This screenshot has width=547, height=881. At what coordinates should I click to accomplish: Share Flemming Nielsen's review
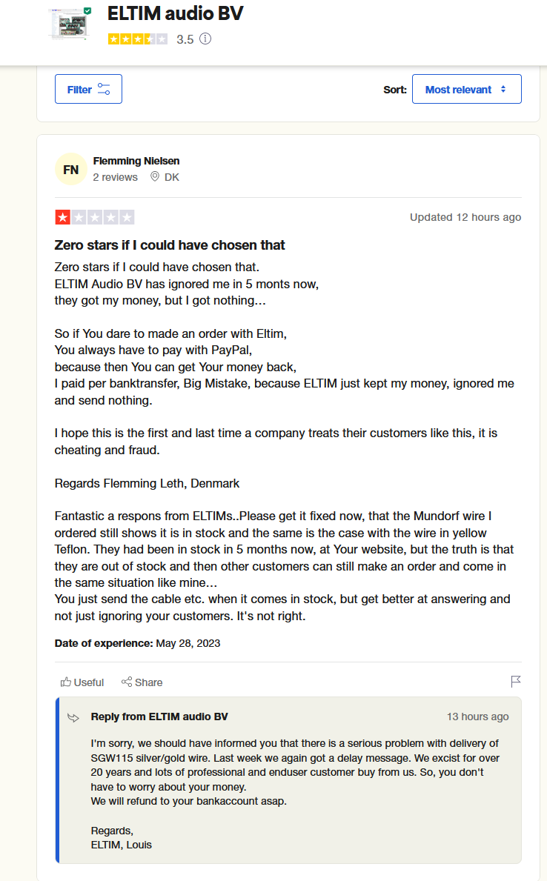tap(142, 682)
